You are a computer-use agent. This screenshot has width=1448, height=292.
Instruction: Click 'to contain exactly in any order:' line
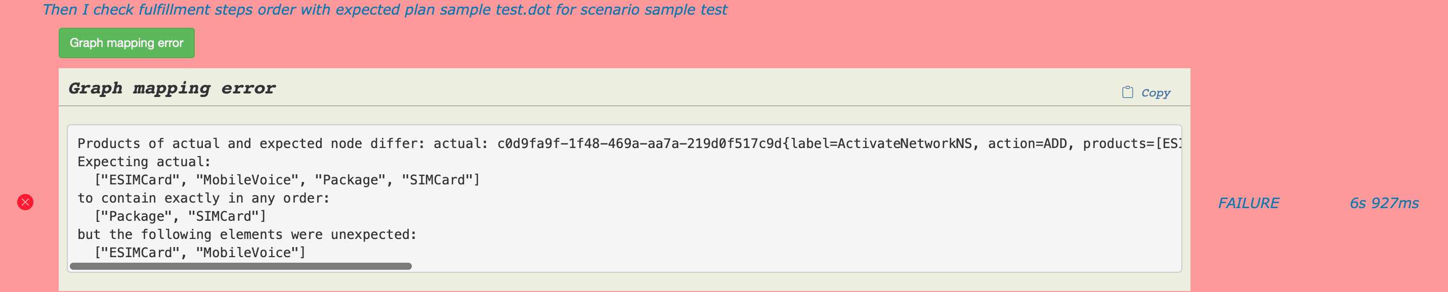click(203, 198)
